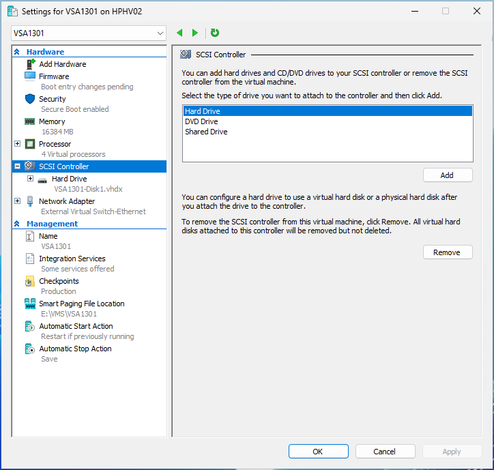This screenshot has width=494, height=470.
Task: Collapse the Hardware section header
Action: click(17, 52)
